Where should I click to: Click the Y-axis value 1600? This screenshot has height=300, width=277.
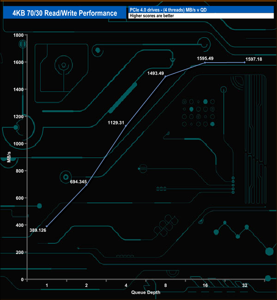18,62
